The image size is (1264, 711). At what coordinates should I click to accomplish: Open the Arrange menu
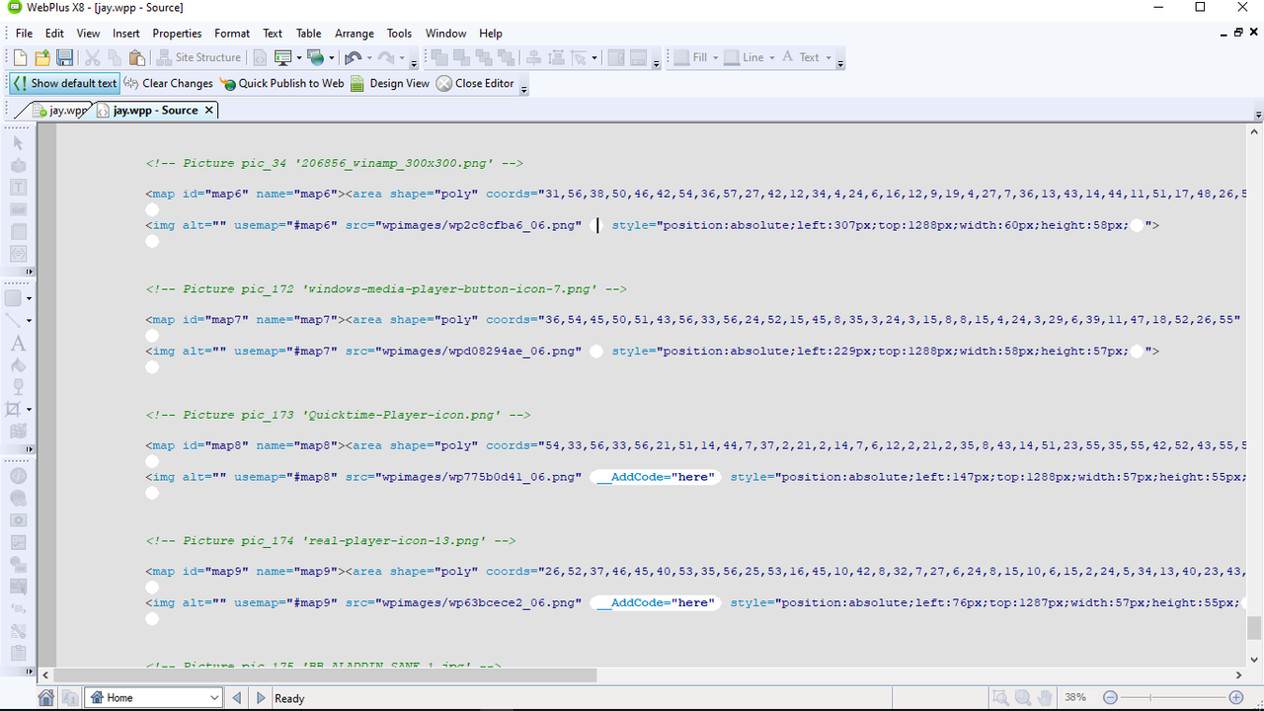(x=354, y=34)
